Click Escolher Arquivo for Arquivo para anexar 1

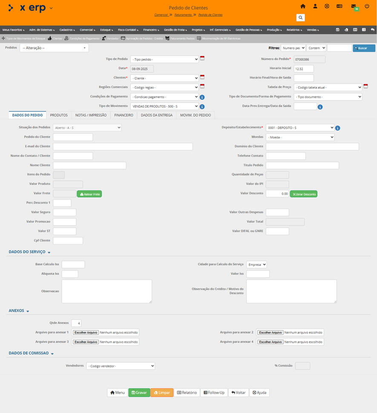86,332
